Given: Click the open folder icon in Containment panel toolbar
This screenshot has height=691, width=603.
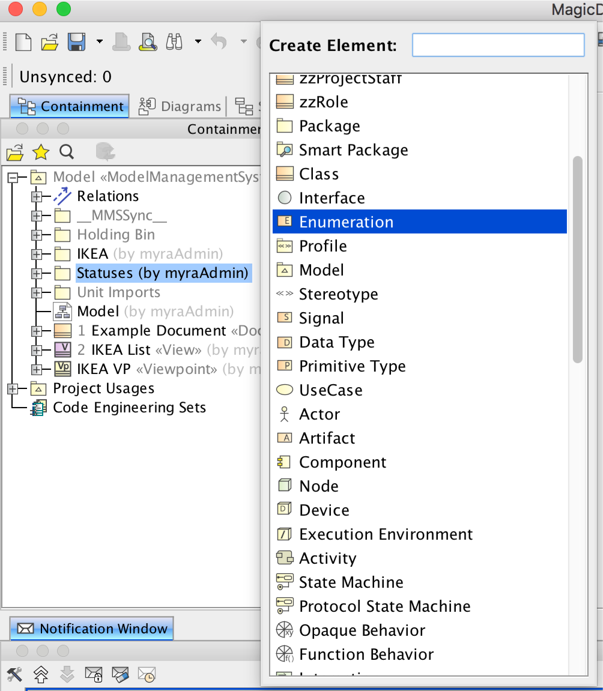Looking at the screenshot, I should click(15, 152).
